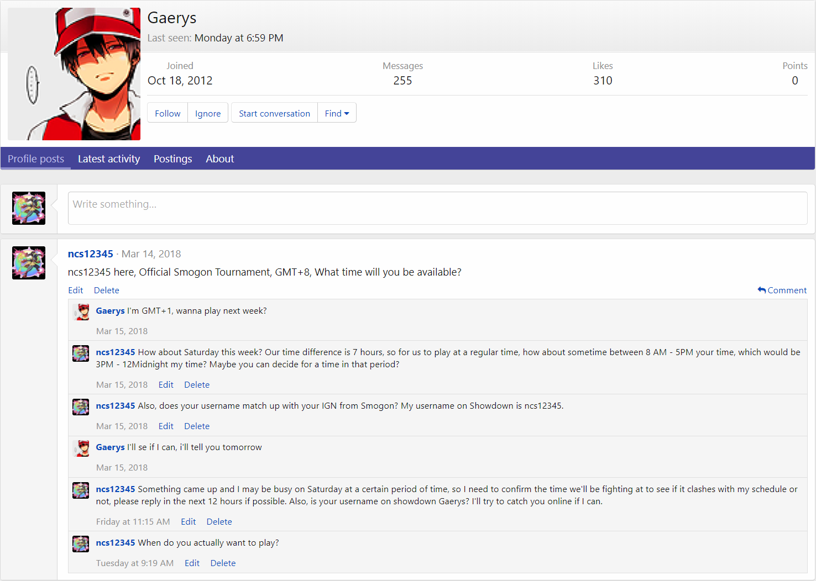Image resolution: width=816 pixels, height=581 pixels.
Task: Open the About tab
Action: pos(219,159)
